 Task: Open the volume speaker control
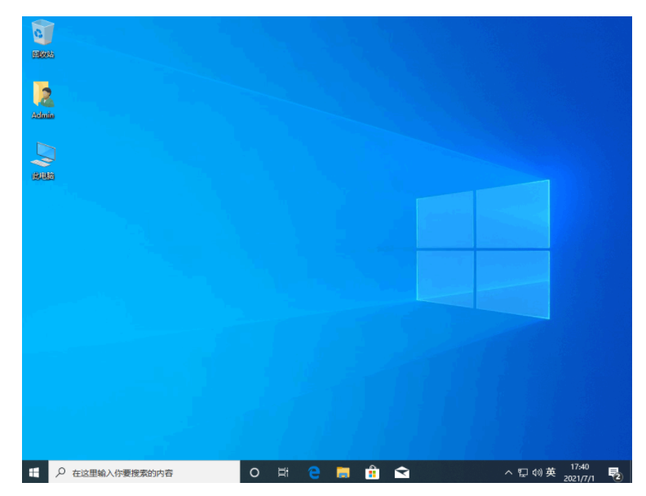pyautogui.click(x=537, y=472)
